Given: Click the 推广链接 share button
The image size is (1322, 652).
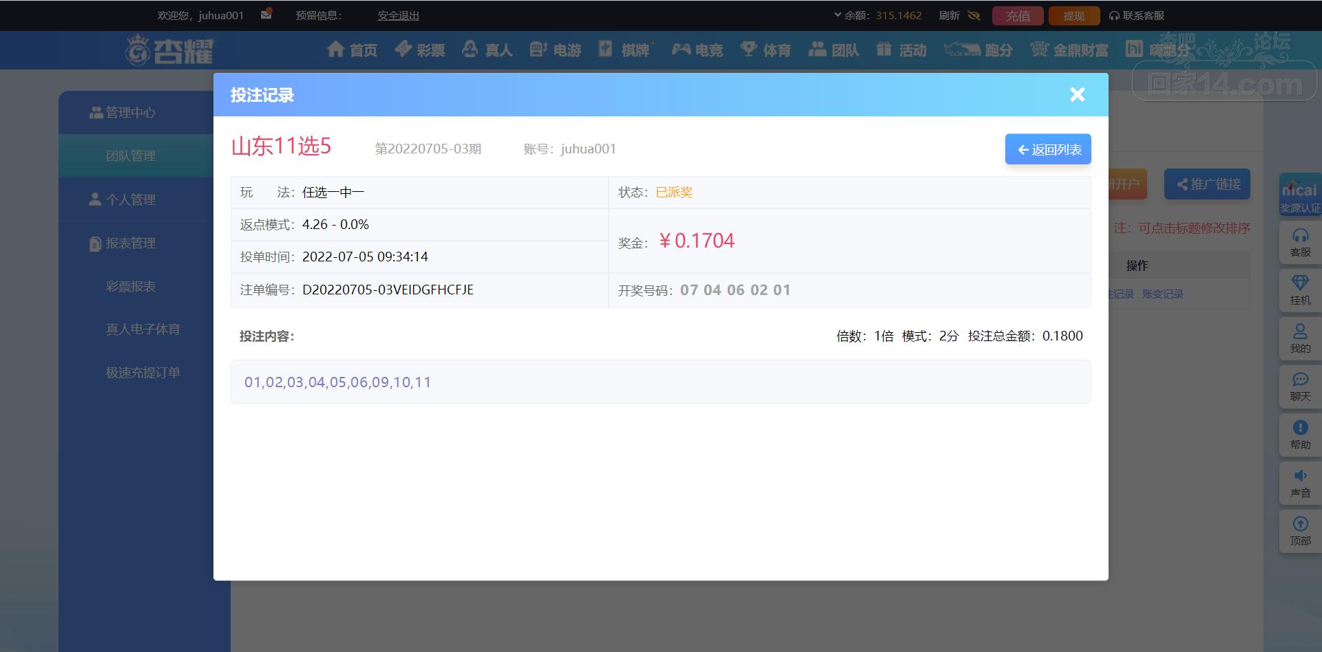Looking at the screenshot, I should pyautogui.click(x=1207, y=184).
